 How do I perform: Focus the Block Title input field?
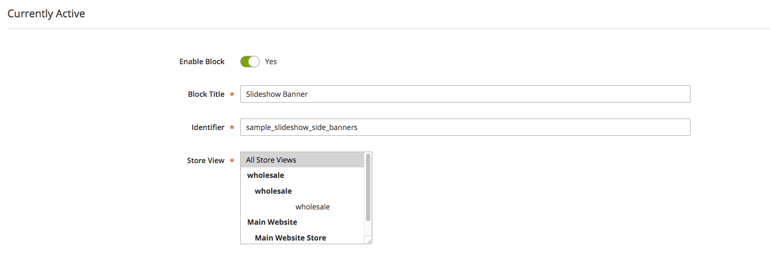(465, 94)
